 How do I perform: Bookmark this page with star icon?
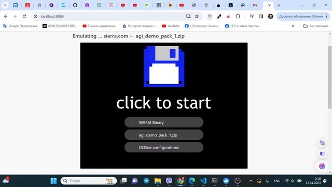tap(197, 16)
